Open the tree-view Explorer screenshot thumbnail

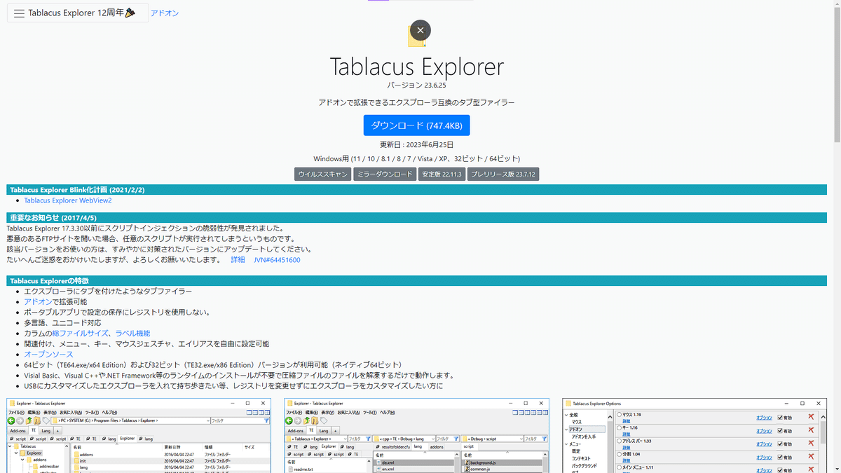(x=139, y=436)
